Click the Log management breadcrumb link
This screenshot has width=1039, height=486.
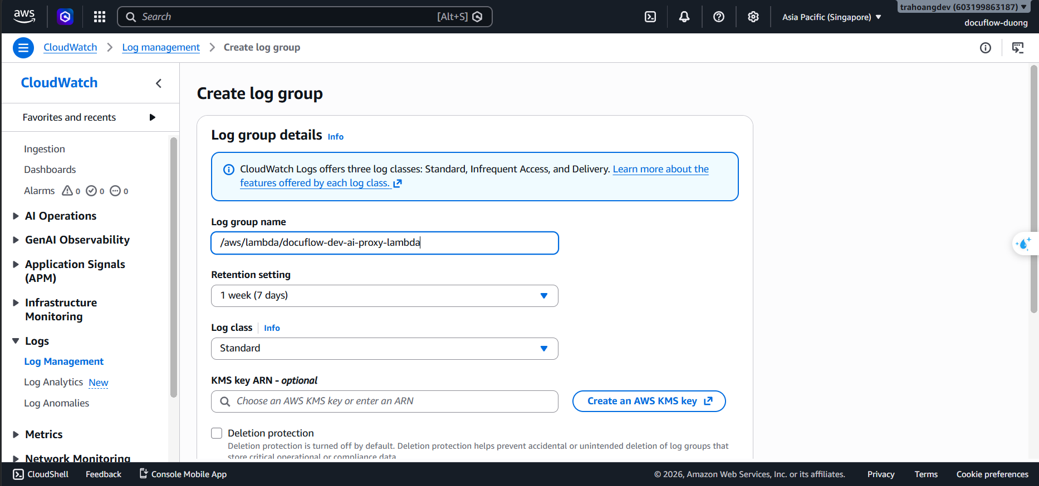[161, 47]
